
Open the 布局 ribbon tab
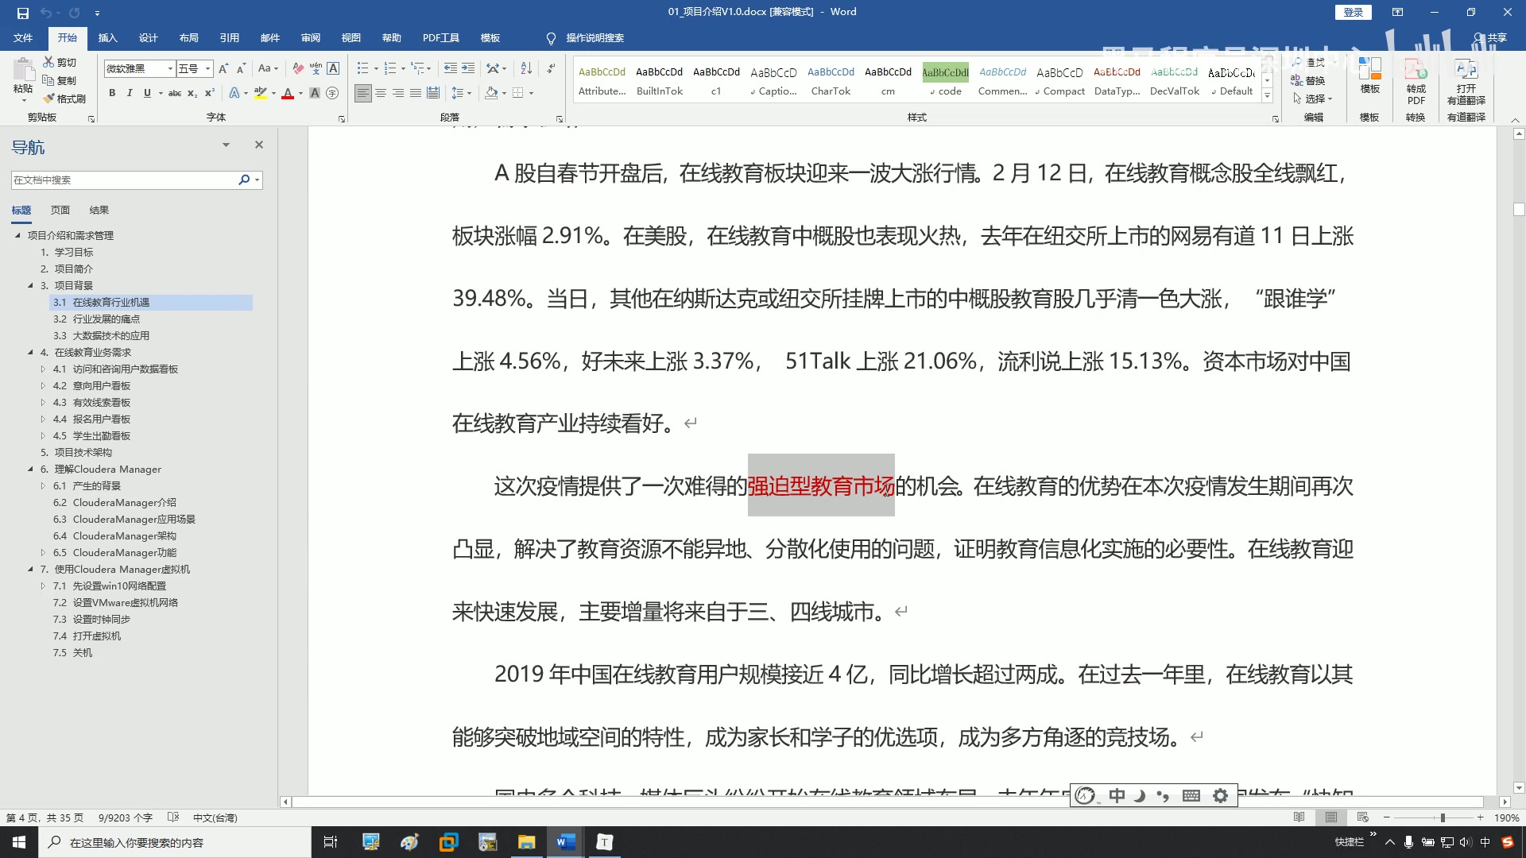188,37
